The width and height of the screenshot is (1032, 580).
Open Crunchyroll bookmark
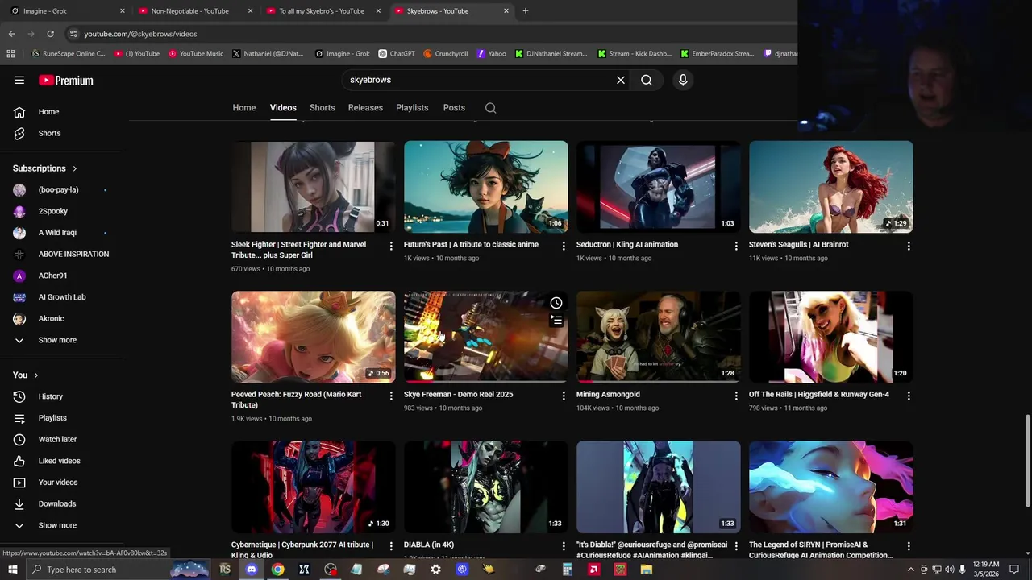[x=445, y=54]
